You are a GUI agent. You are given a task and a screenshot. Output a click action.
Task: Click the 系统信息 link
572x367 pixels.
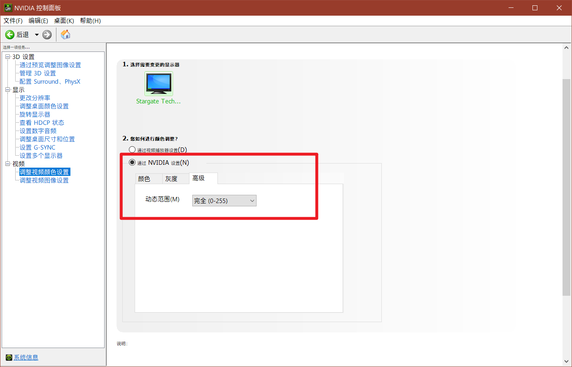[26, 357]
